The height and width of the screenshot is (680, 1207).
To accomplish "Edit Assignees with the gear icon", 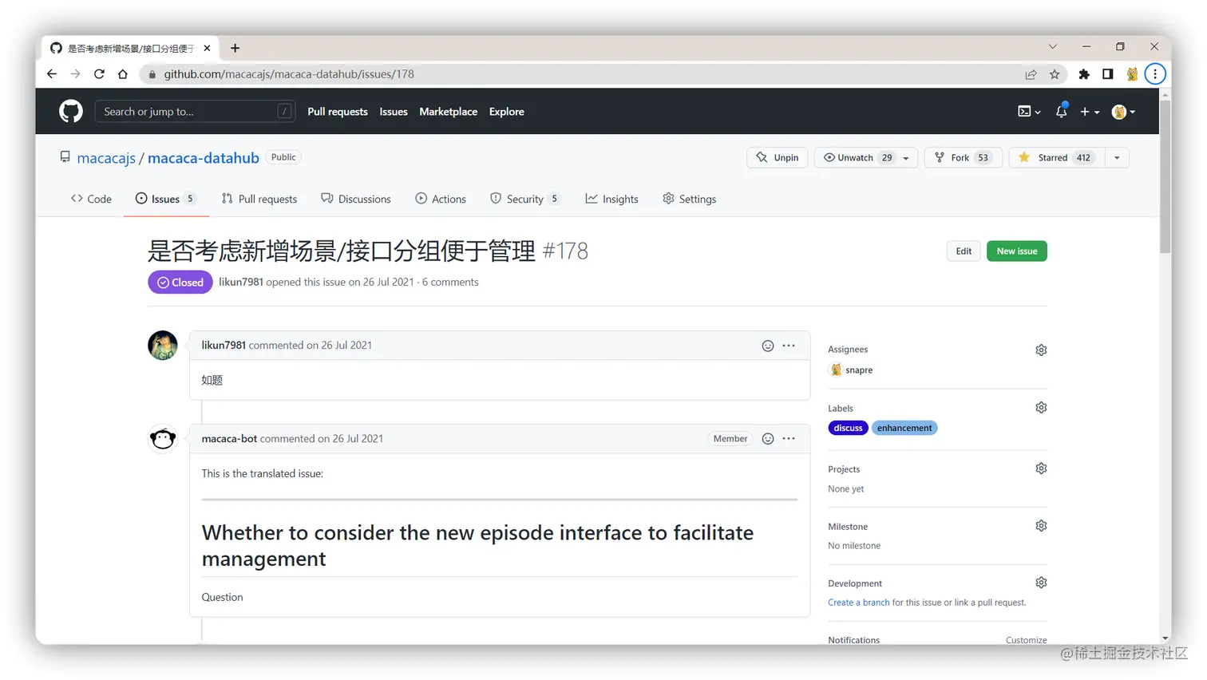I will (x=1041, y=350).
